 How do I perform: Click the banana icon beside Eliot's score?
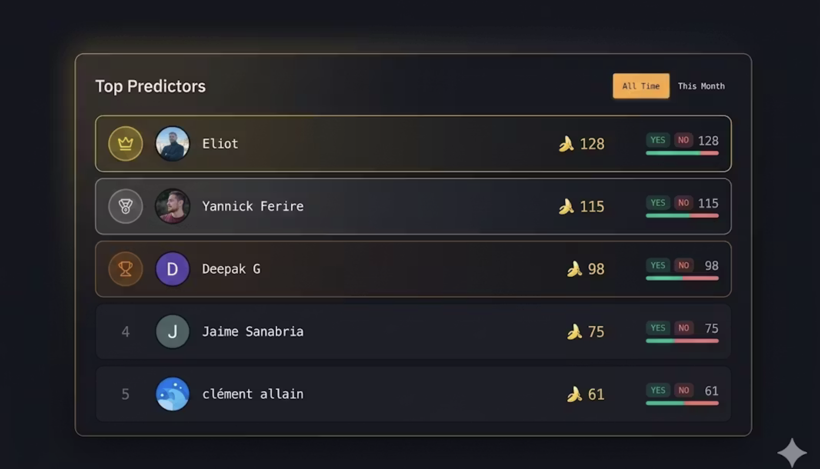coord(566,144)
